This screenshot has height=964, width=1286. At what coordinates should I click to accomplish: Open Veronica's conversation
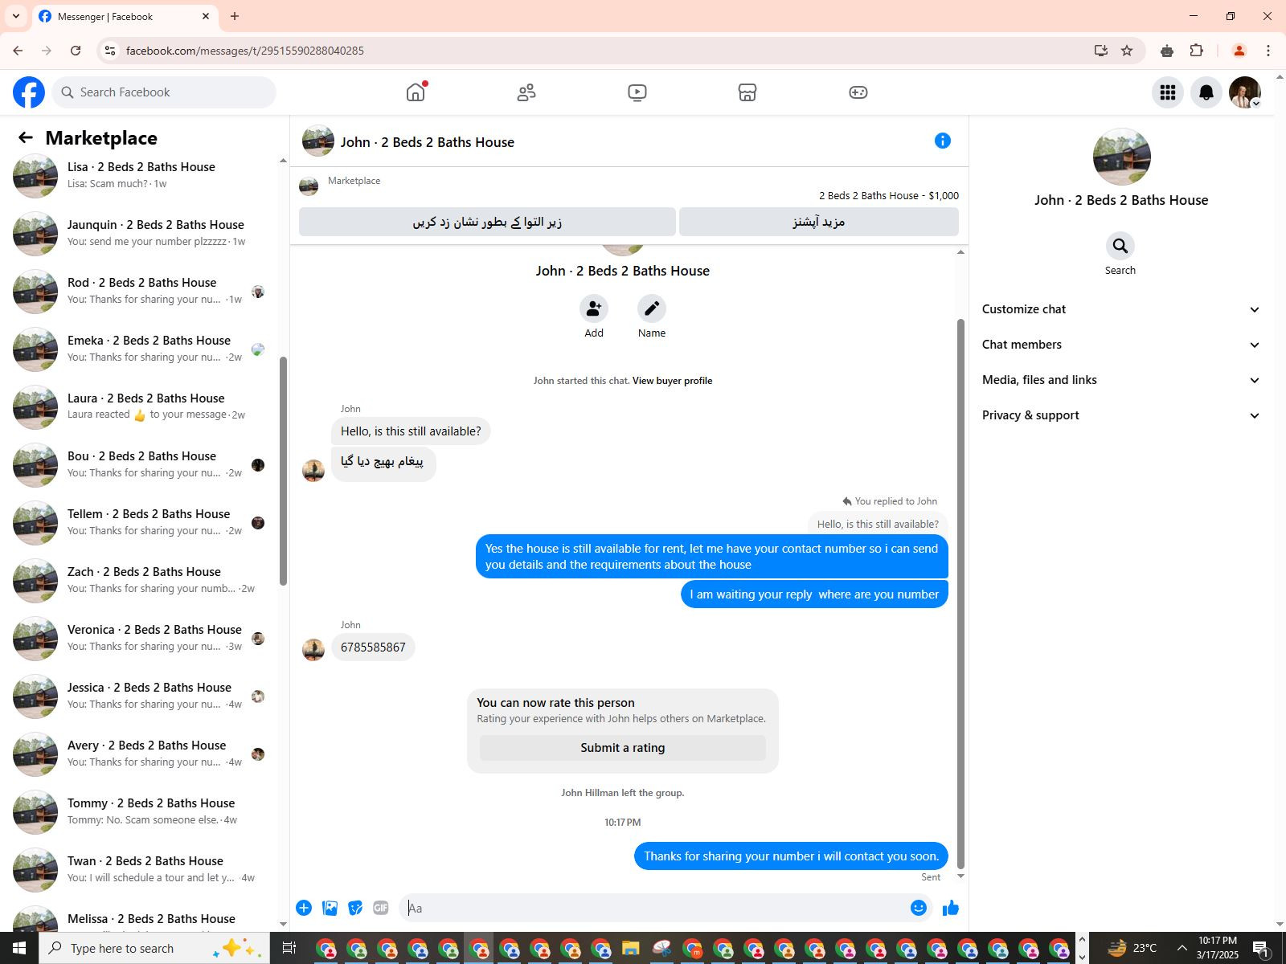pos(141,638)
